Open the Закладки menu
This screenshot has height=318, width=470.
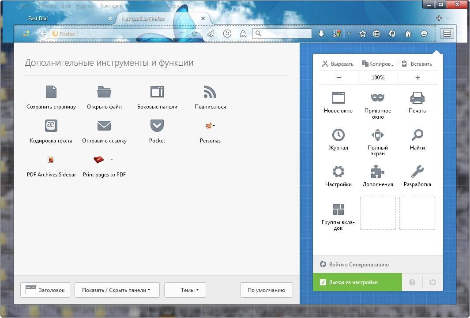coord(111,6)
